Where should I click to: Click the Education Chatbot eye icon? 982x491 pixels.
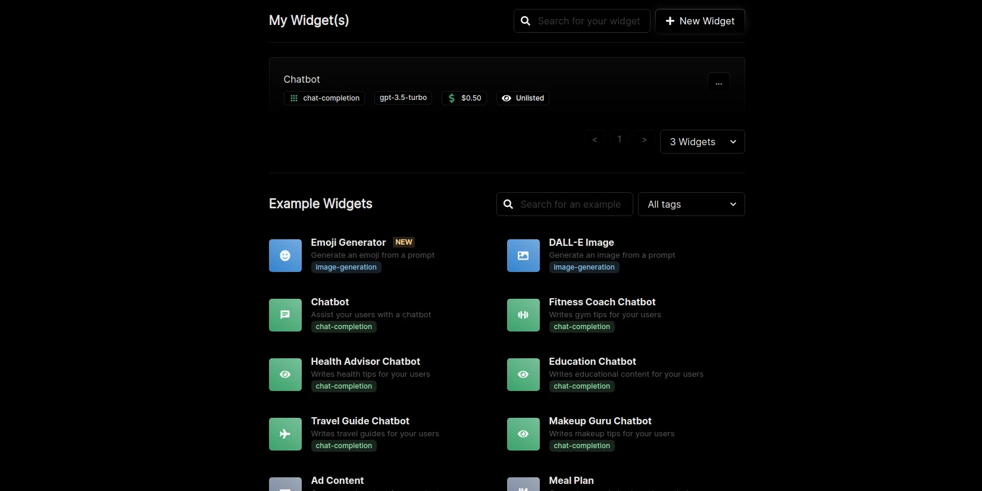[523, 374]
